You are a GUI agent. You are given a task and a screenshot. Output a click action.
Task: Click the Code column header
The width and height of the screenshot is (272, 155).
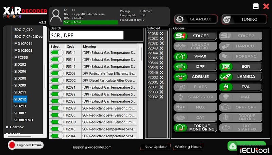point(73,46)
